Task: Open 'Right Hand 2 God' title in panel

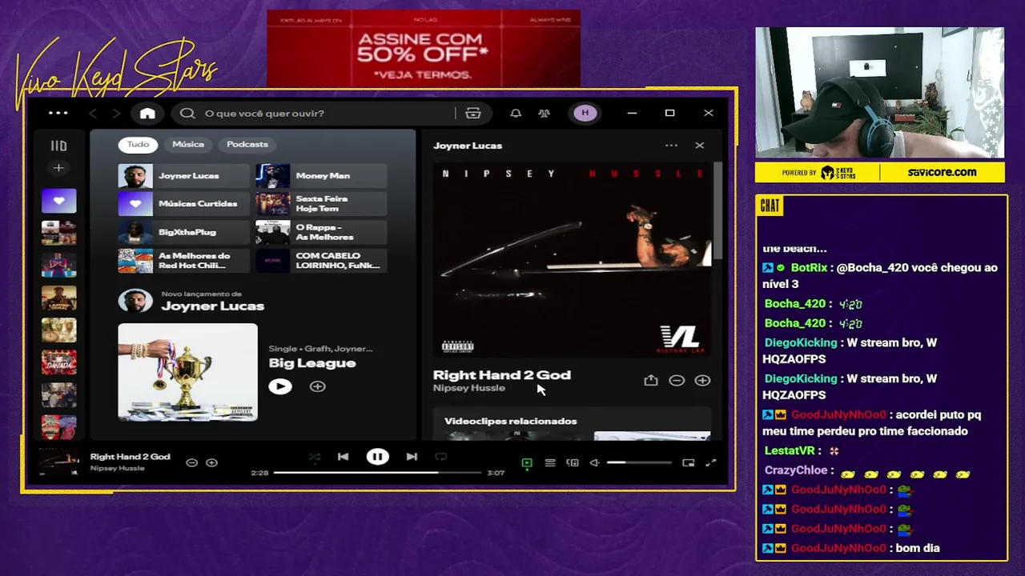Action: 502,374
